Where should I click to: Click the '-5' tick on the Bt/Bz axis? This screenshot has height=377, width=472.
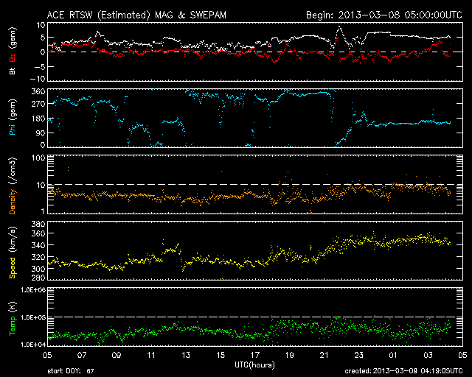(x=40, y=67)
